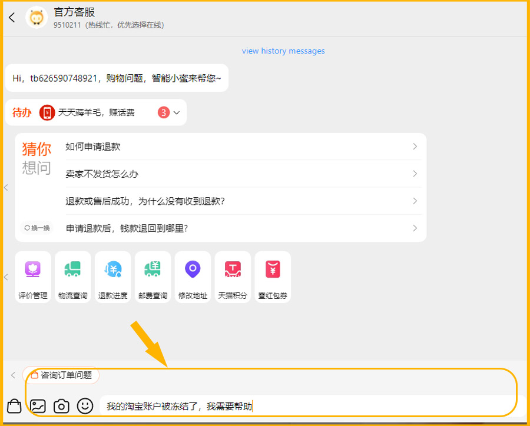The height and width of the screenshot is (426, 530).
Task: Click the shopping bag icon in input bar
Action: coord(14,406)
